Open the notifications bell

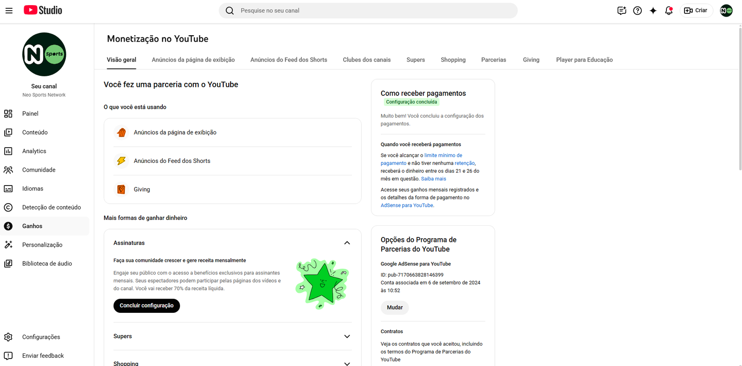click(668, 11)
